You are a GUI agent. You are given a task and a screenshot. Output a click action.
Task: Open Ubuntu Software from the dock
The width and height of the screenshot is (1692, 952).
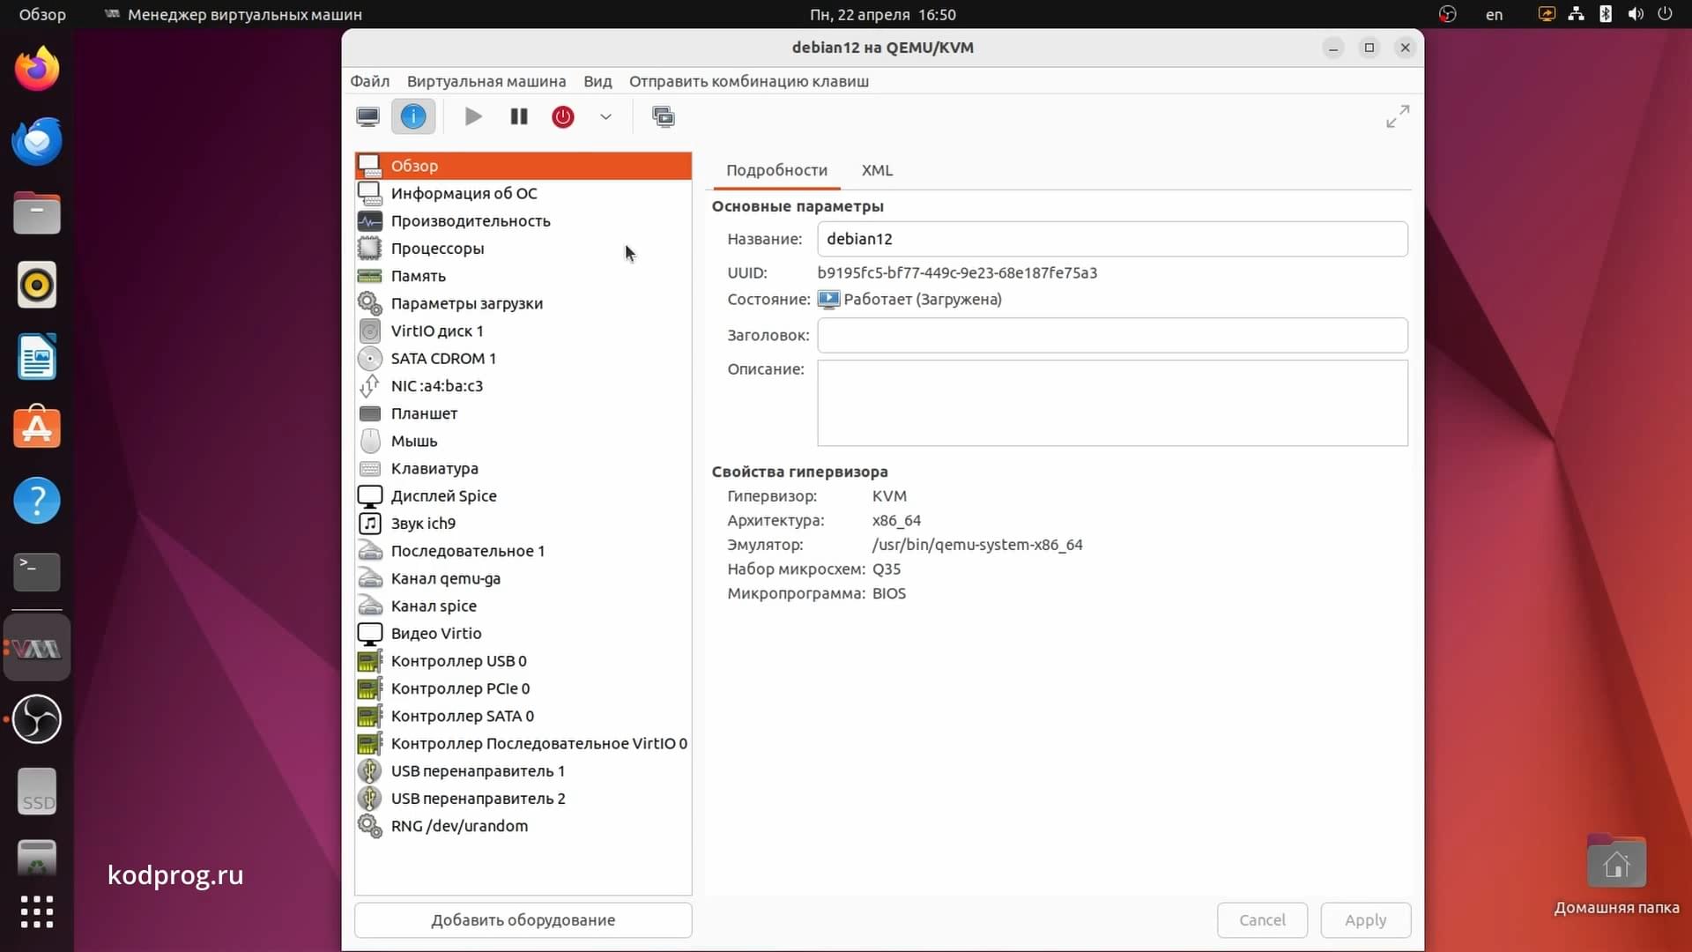(37, 428)
